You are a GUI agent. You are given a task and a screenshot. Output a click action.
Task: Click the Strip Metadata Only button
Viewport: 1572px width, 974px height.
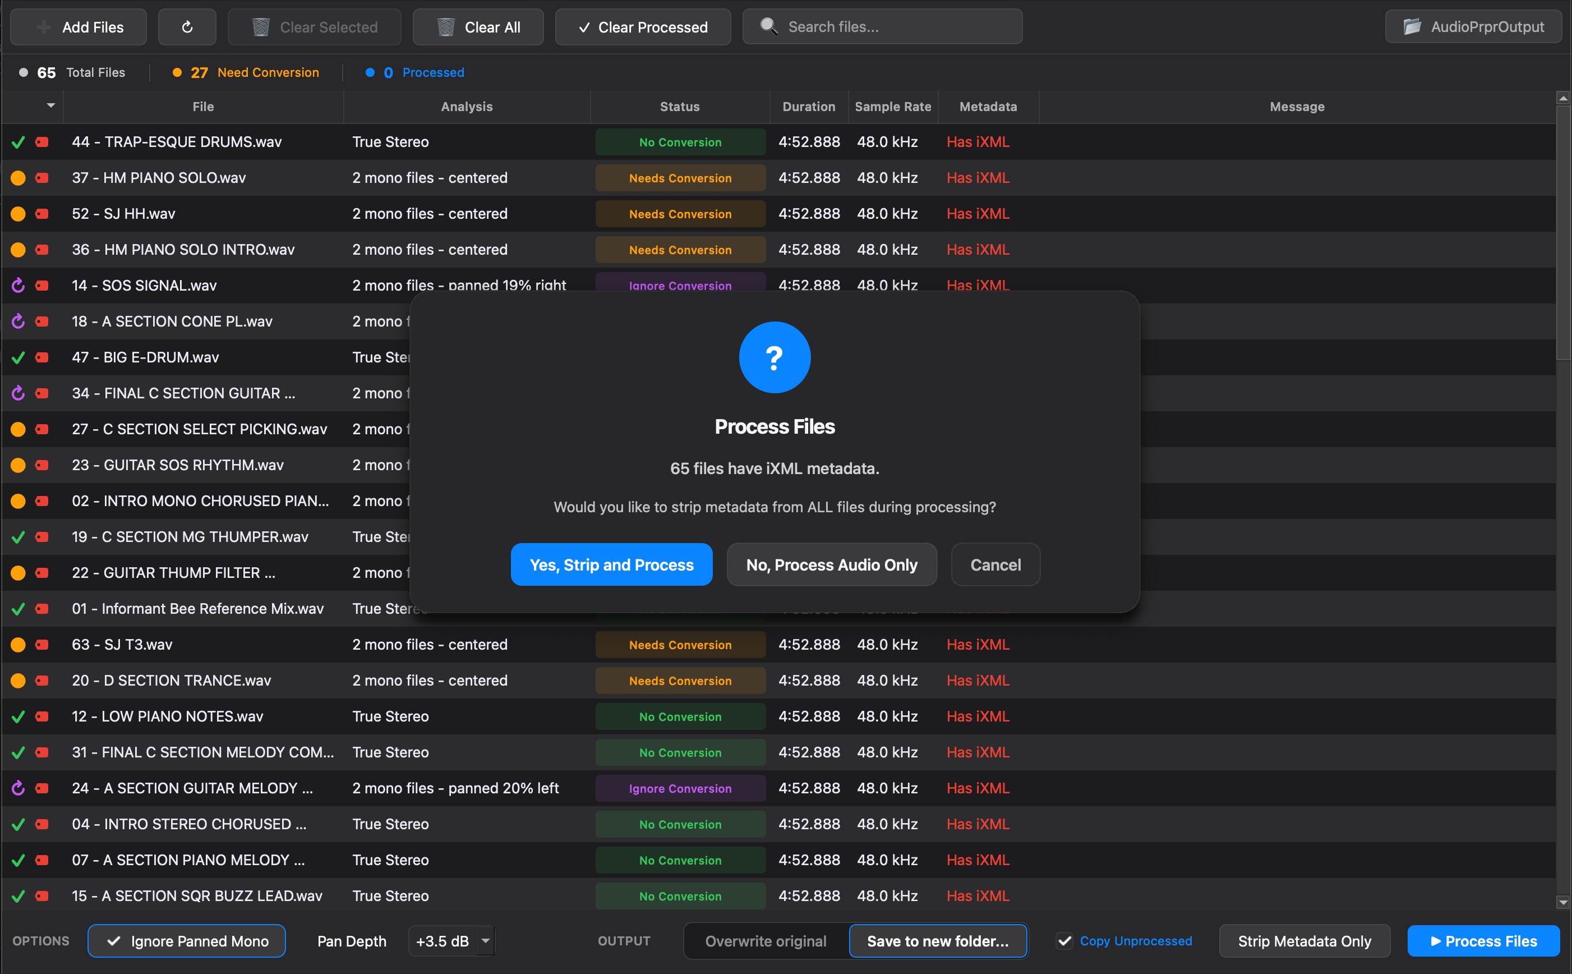pyautogui.click(x=1304, y=940)
